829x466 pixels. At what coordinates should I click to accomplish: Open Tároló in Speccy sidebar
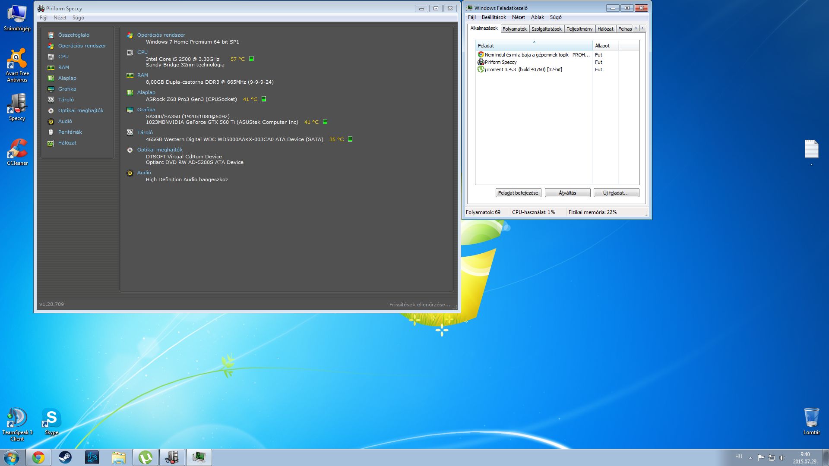tap(66, 100)
